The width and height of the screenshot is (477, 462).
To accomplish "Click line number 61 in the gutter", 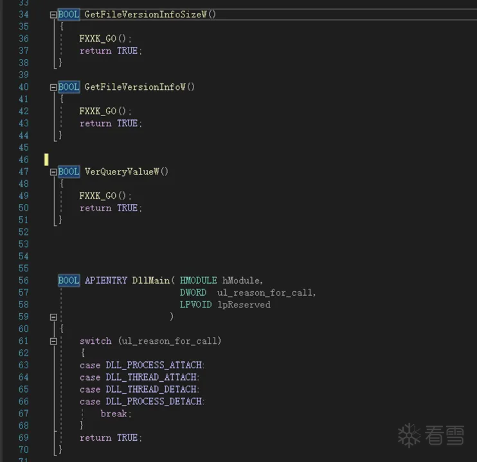I will (x=23, y=341).
